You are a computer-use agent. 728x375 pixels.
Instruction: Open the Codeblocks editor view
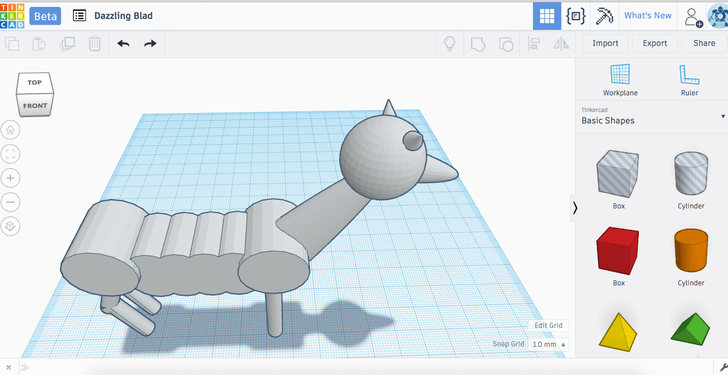pyautogui.click(x=576, y=16)
